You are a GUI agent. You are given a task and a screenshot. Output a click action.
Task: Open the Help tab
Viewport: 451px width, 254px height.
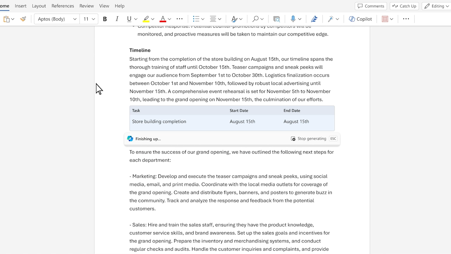pos(119,6)
